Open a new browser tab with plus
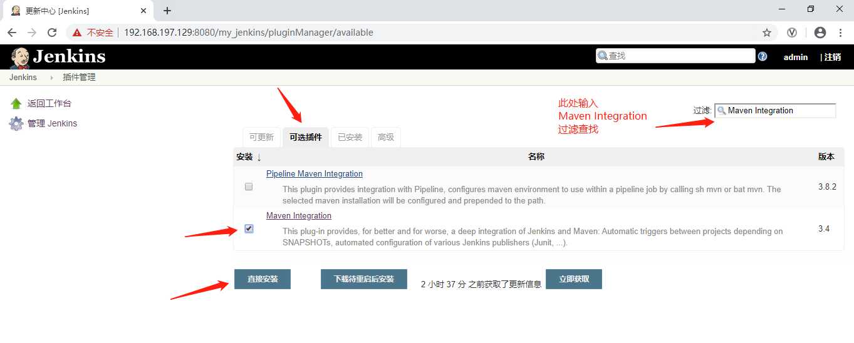Image resolution: width=854 pixels, height=343 pixels. click(x=167, y=11)
